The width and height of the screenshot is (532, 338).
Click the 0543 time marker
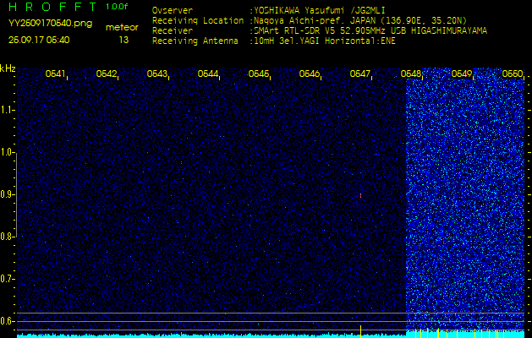[156, 74]
